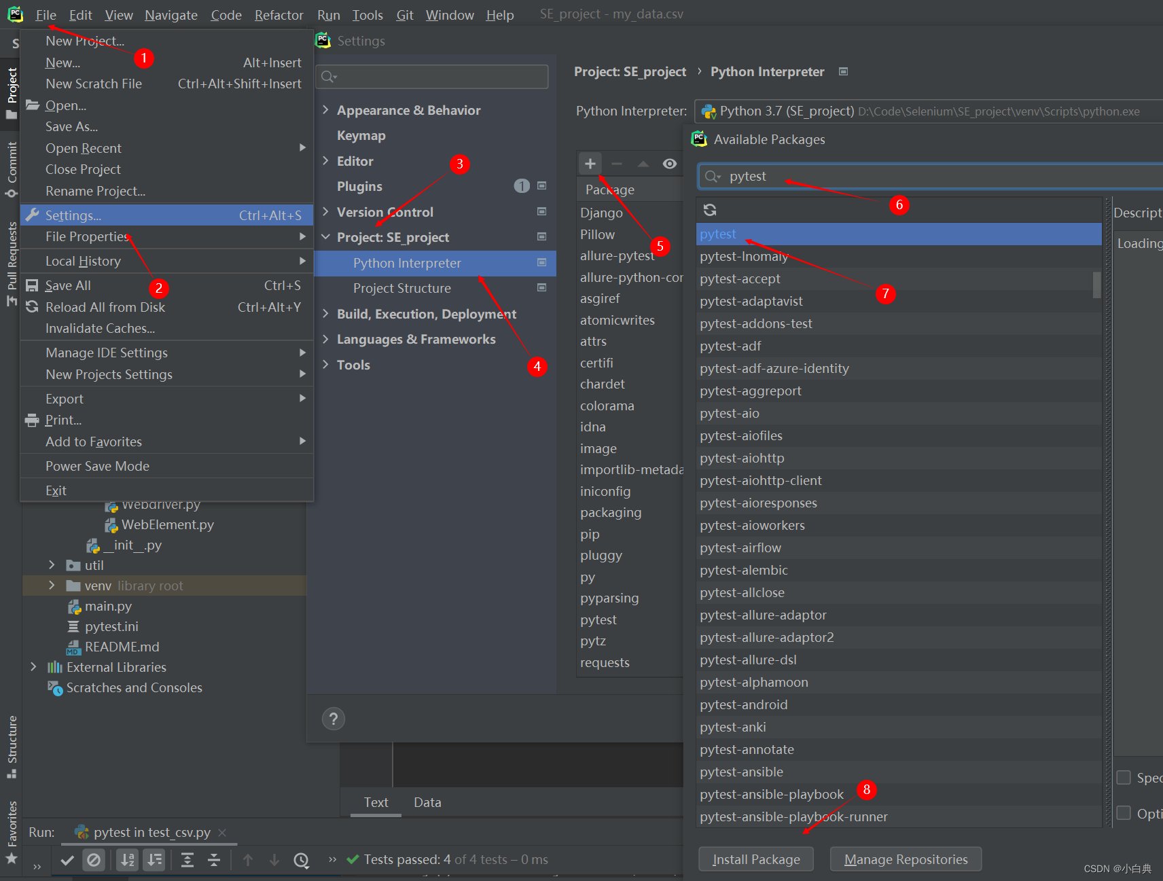Enable the Options checkbox
Image resolution: width=1163 pixels, height=881 pixels.
pos(1124,813)
